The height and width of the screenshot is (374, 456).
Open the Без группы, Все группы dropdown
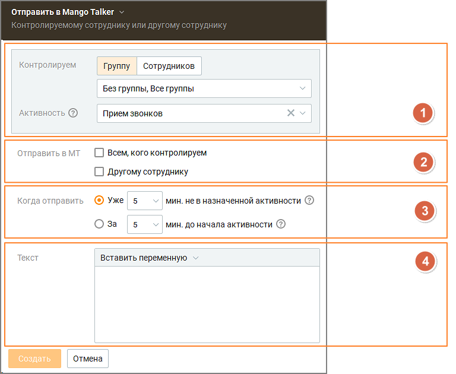[204, 88]
